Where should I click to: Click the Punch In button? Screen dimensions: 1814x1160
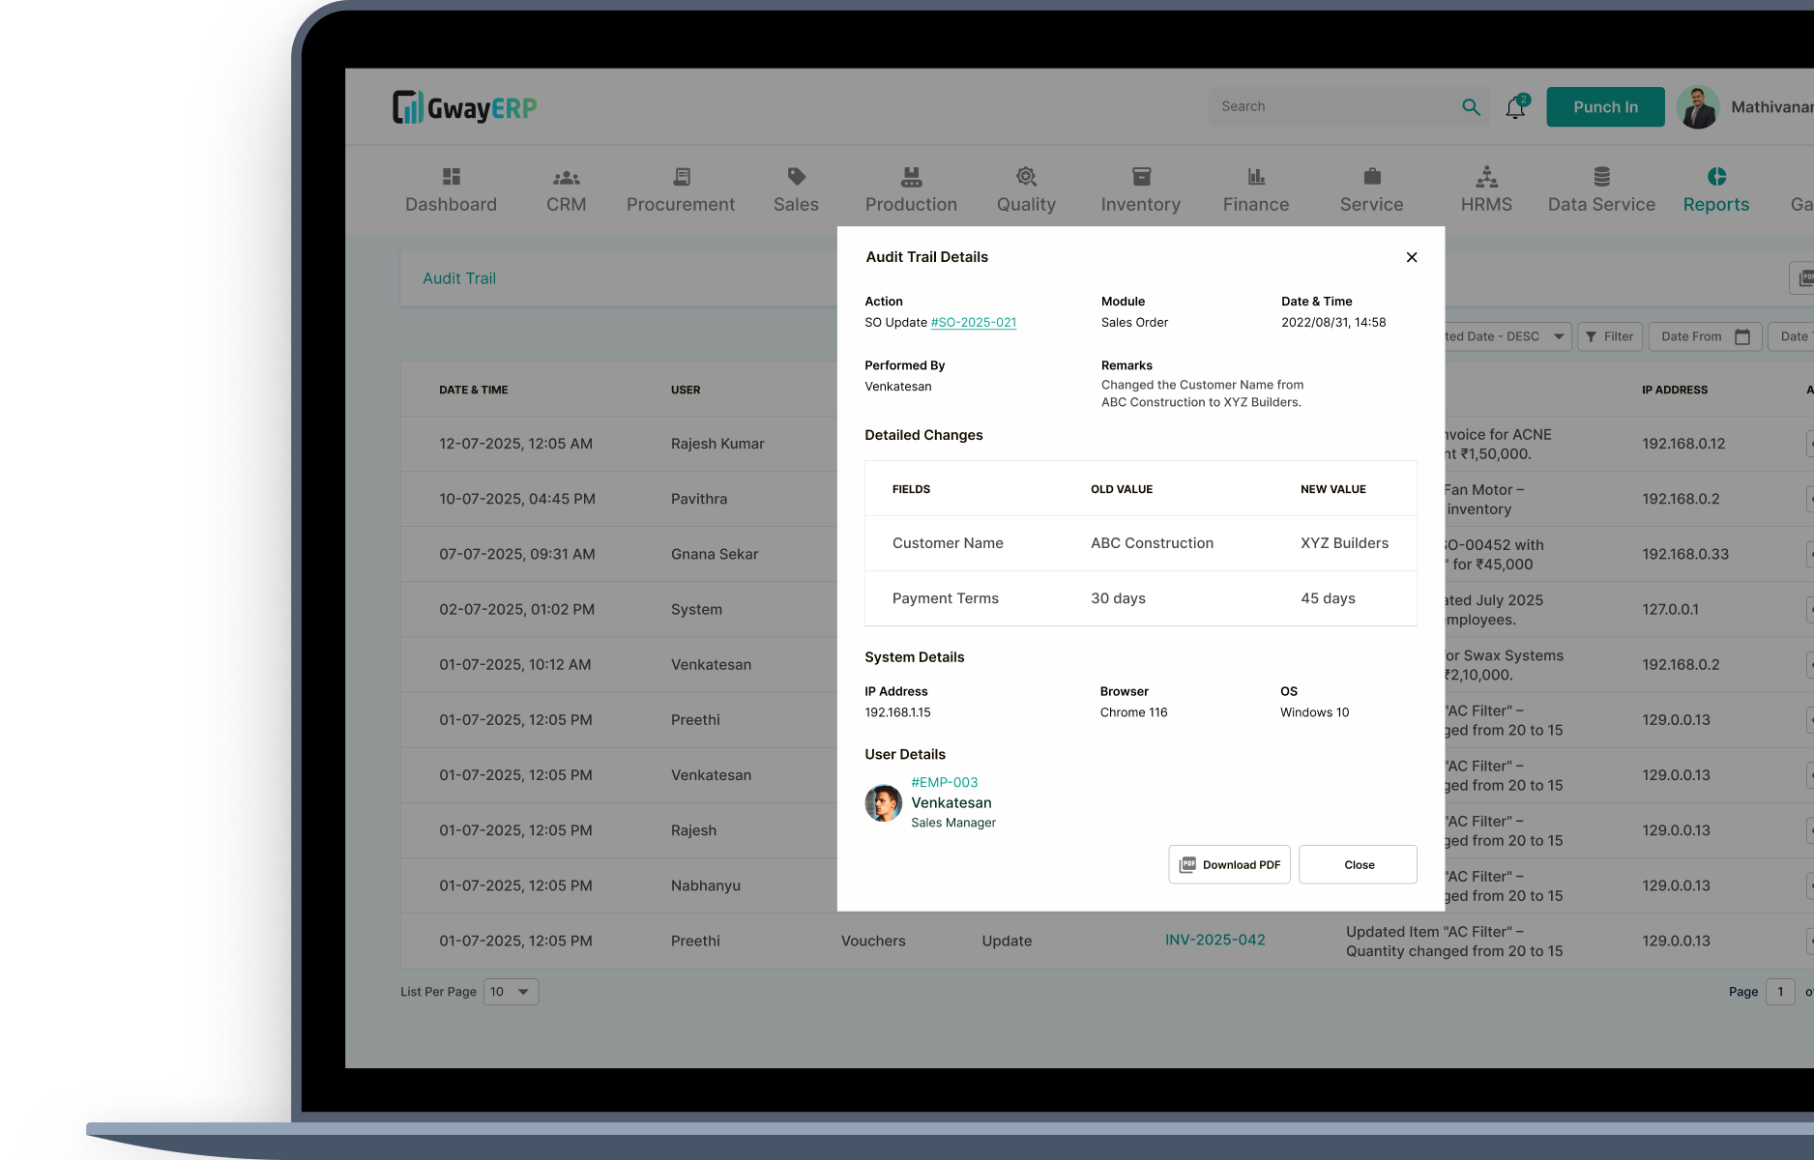point(1605,107)
